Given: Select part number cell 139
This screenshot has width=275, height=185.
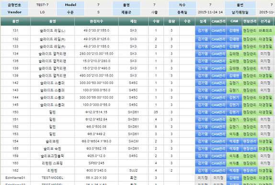Looking at the screenshot, I should pos(15,76).
